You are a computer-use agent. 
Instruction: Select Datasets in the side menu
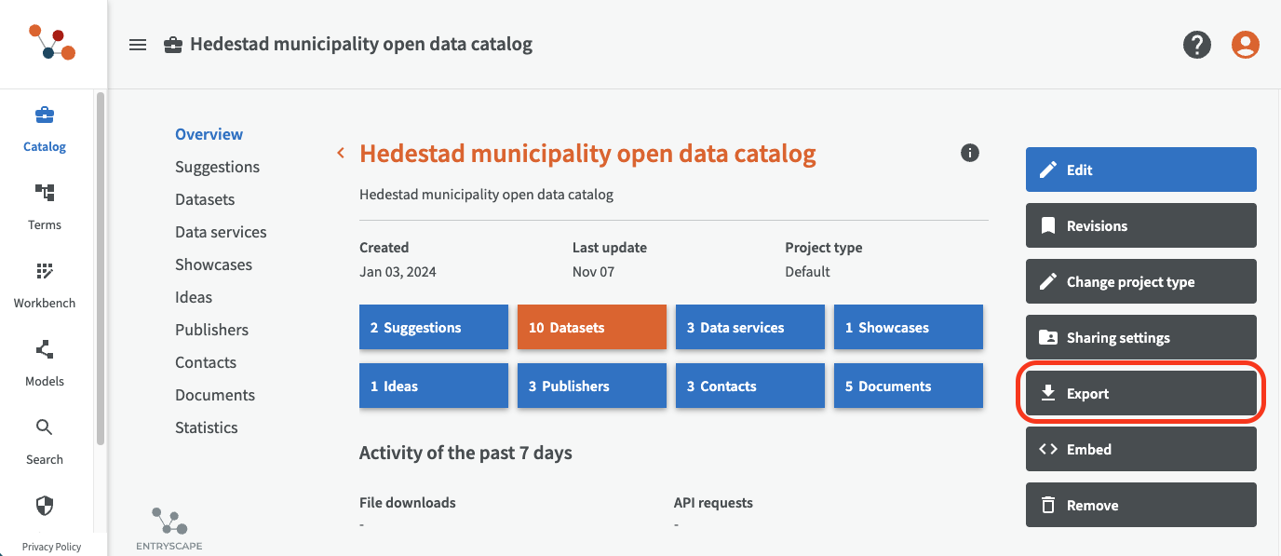tap(205, 199)
